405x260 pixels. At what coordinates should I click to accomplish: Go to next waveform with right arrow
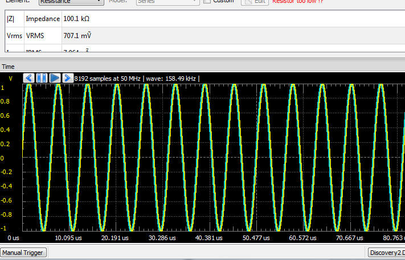pos(67,78)
